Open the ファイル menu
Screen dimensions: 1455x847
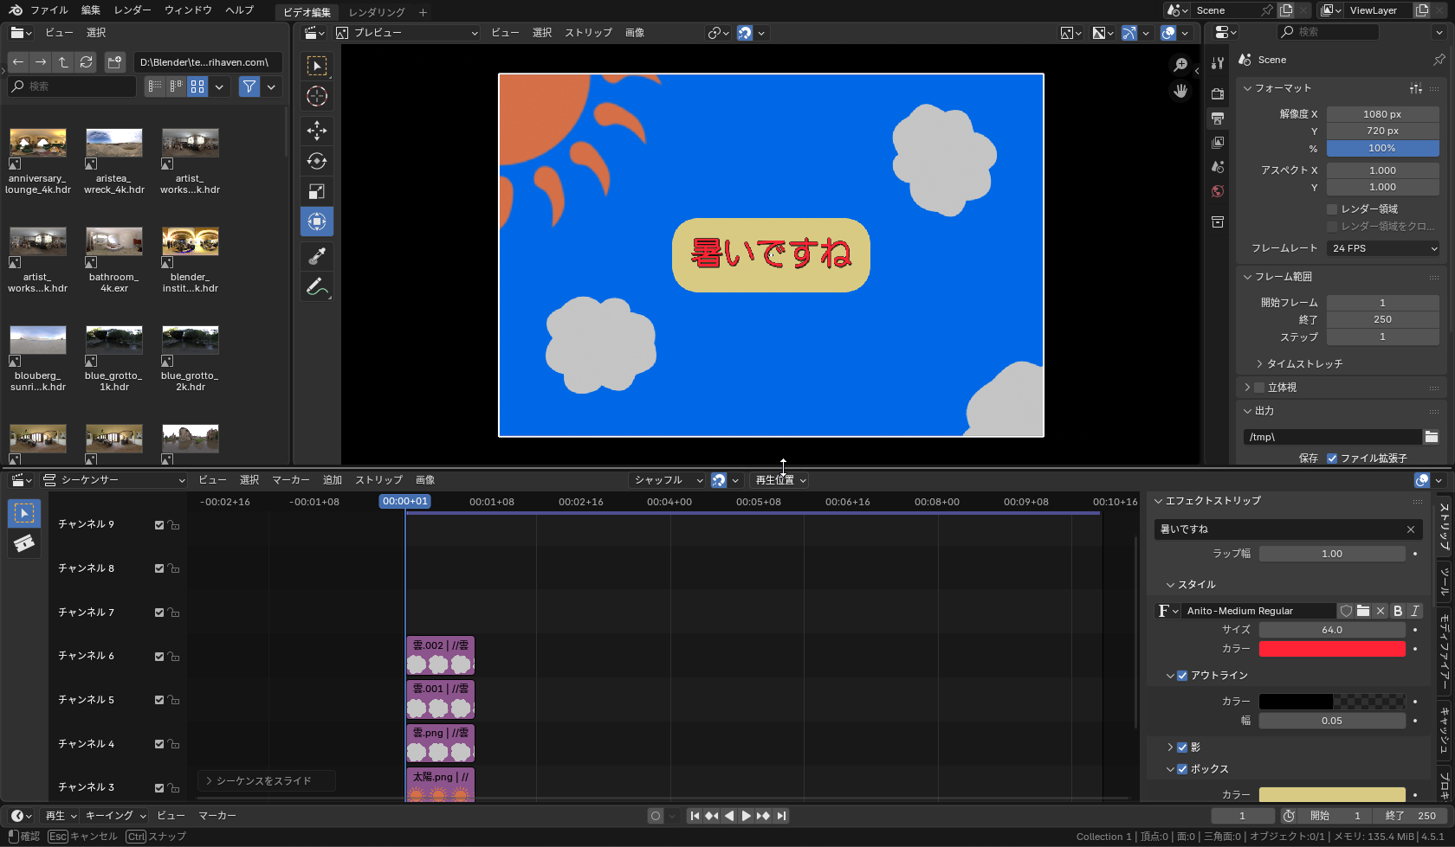coord(49,10)
